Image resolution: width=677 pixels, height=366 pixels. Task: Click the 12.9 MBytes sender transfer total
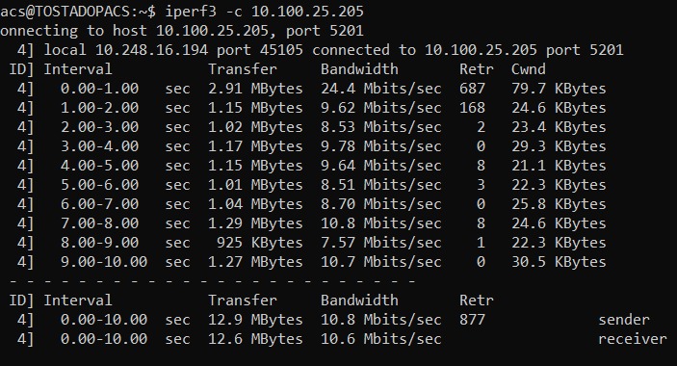[255, 320]
